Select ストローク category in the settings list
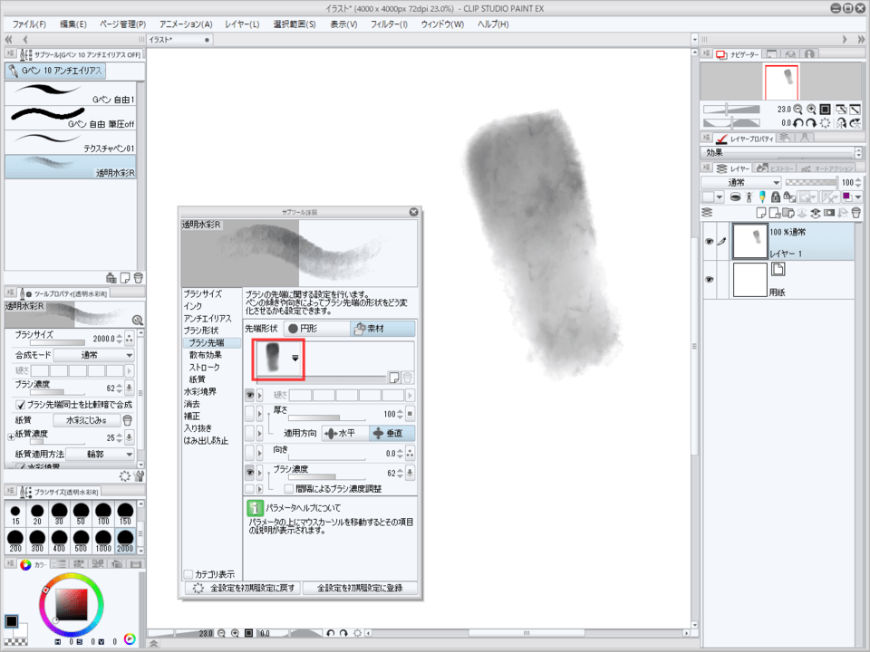The height and width of the screenshot is (652, 870). (x=204, y=368)
